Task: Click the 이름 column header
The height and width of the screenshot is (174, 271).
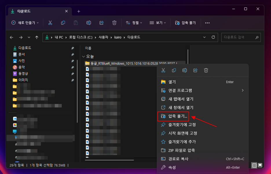Action: (x=88, y=48)
